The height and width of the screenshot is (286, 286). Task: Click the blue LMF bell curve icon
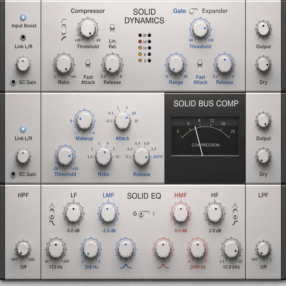pyautogui.click(x=126, y=266)
